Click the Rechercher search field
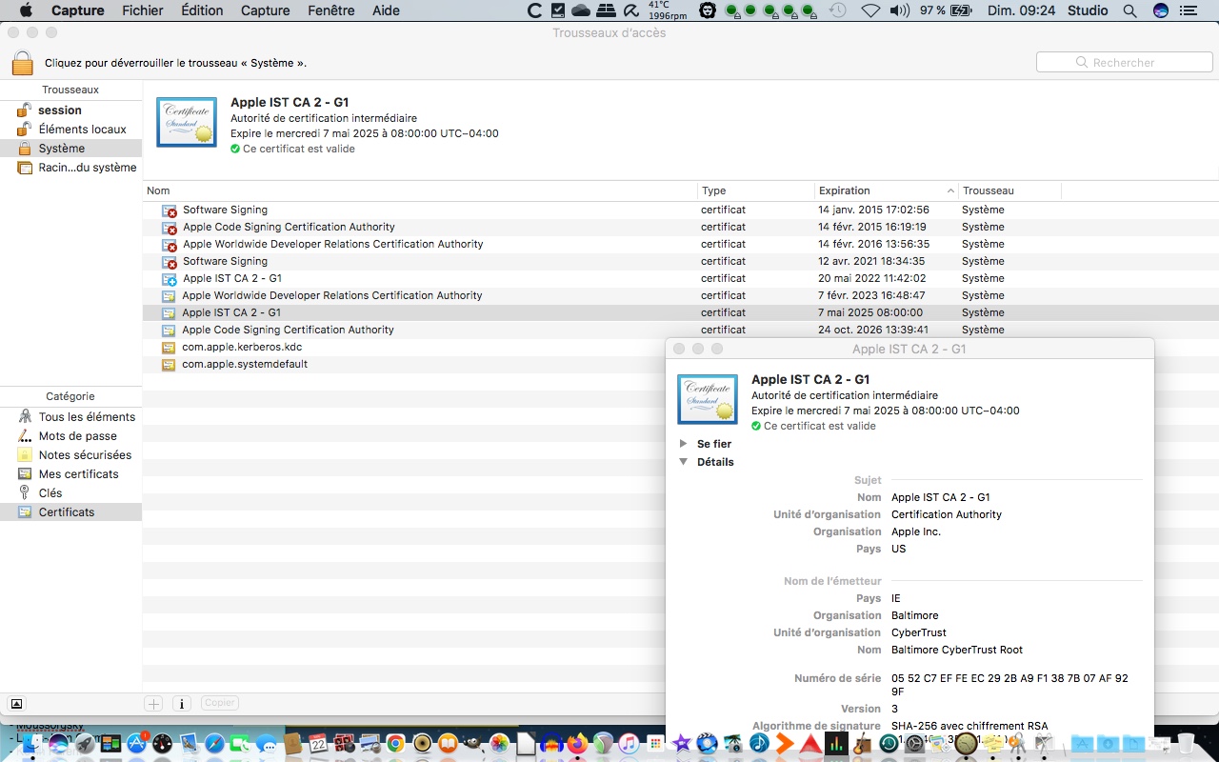 pos(1124,62)
